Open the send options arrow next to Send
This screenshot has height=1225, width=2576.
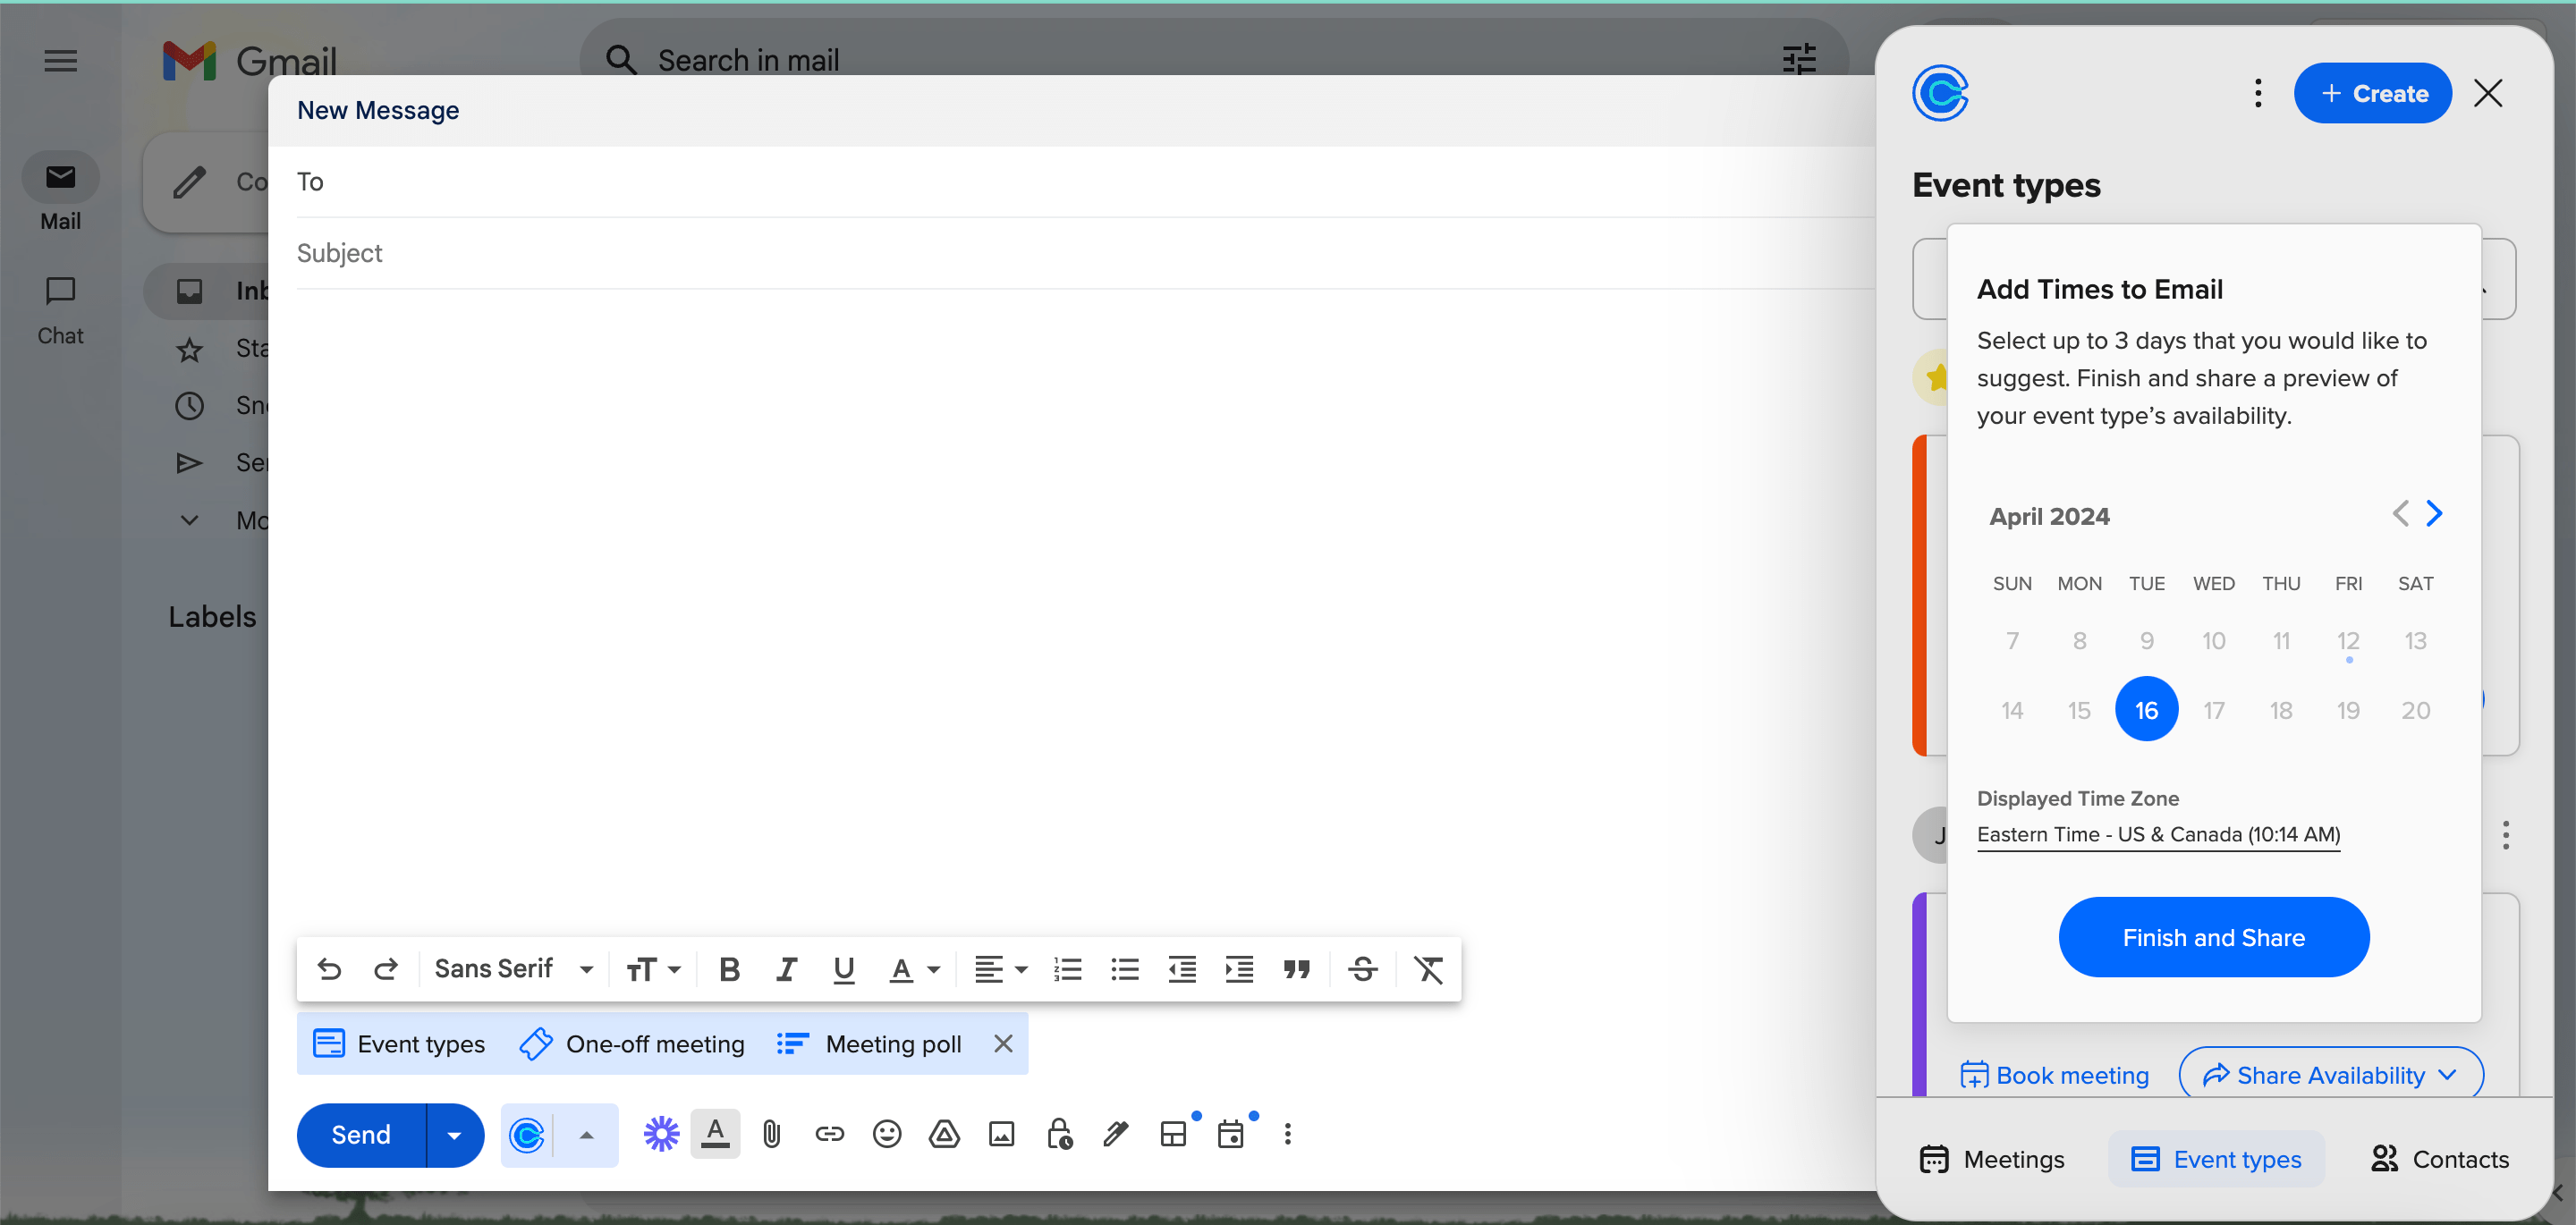455,1135
